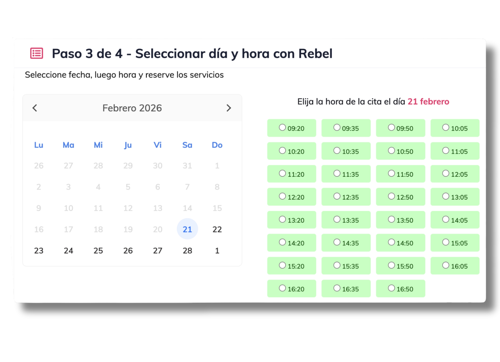500x362 pixels.
Task: Pick the 16:05 time slot
Action: click(x=454, y=265)
